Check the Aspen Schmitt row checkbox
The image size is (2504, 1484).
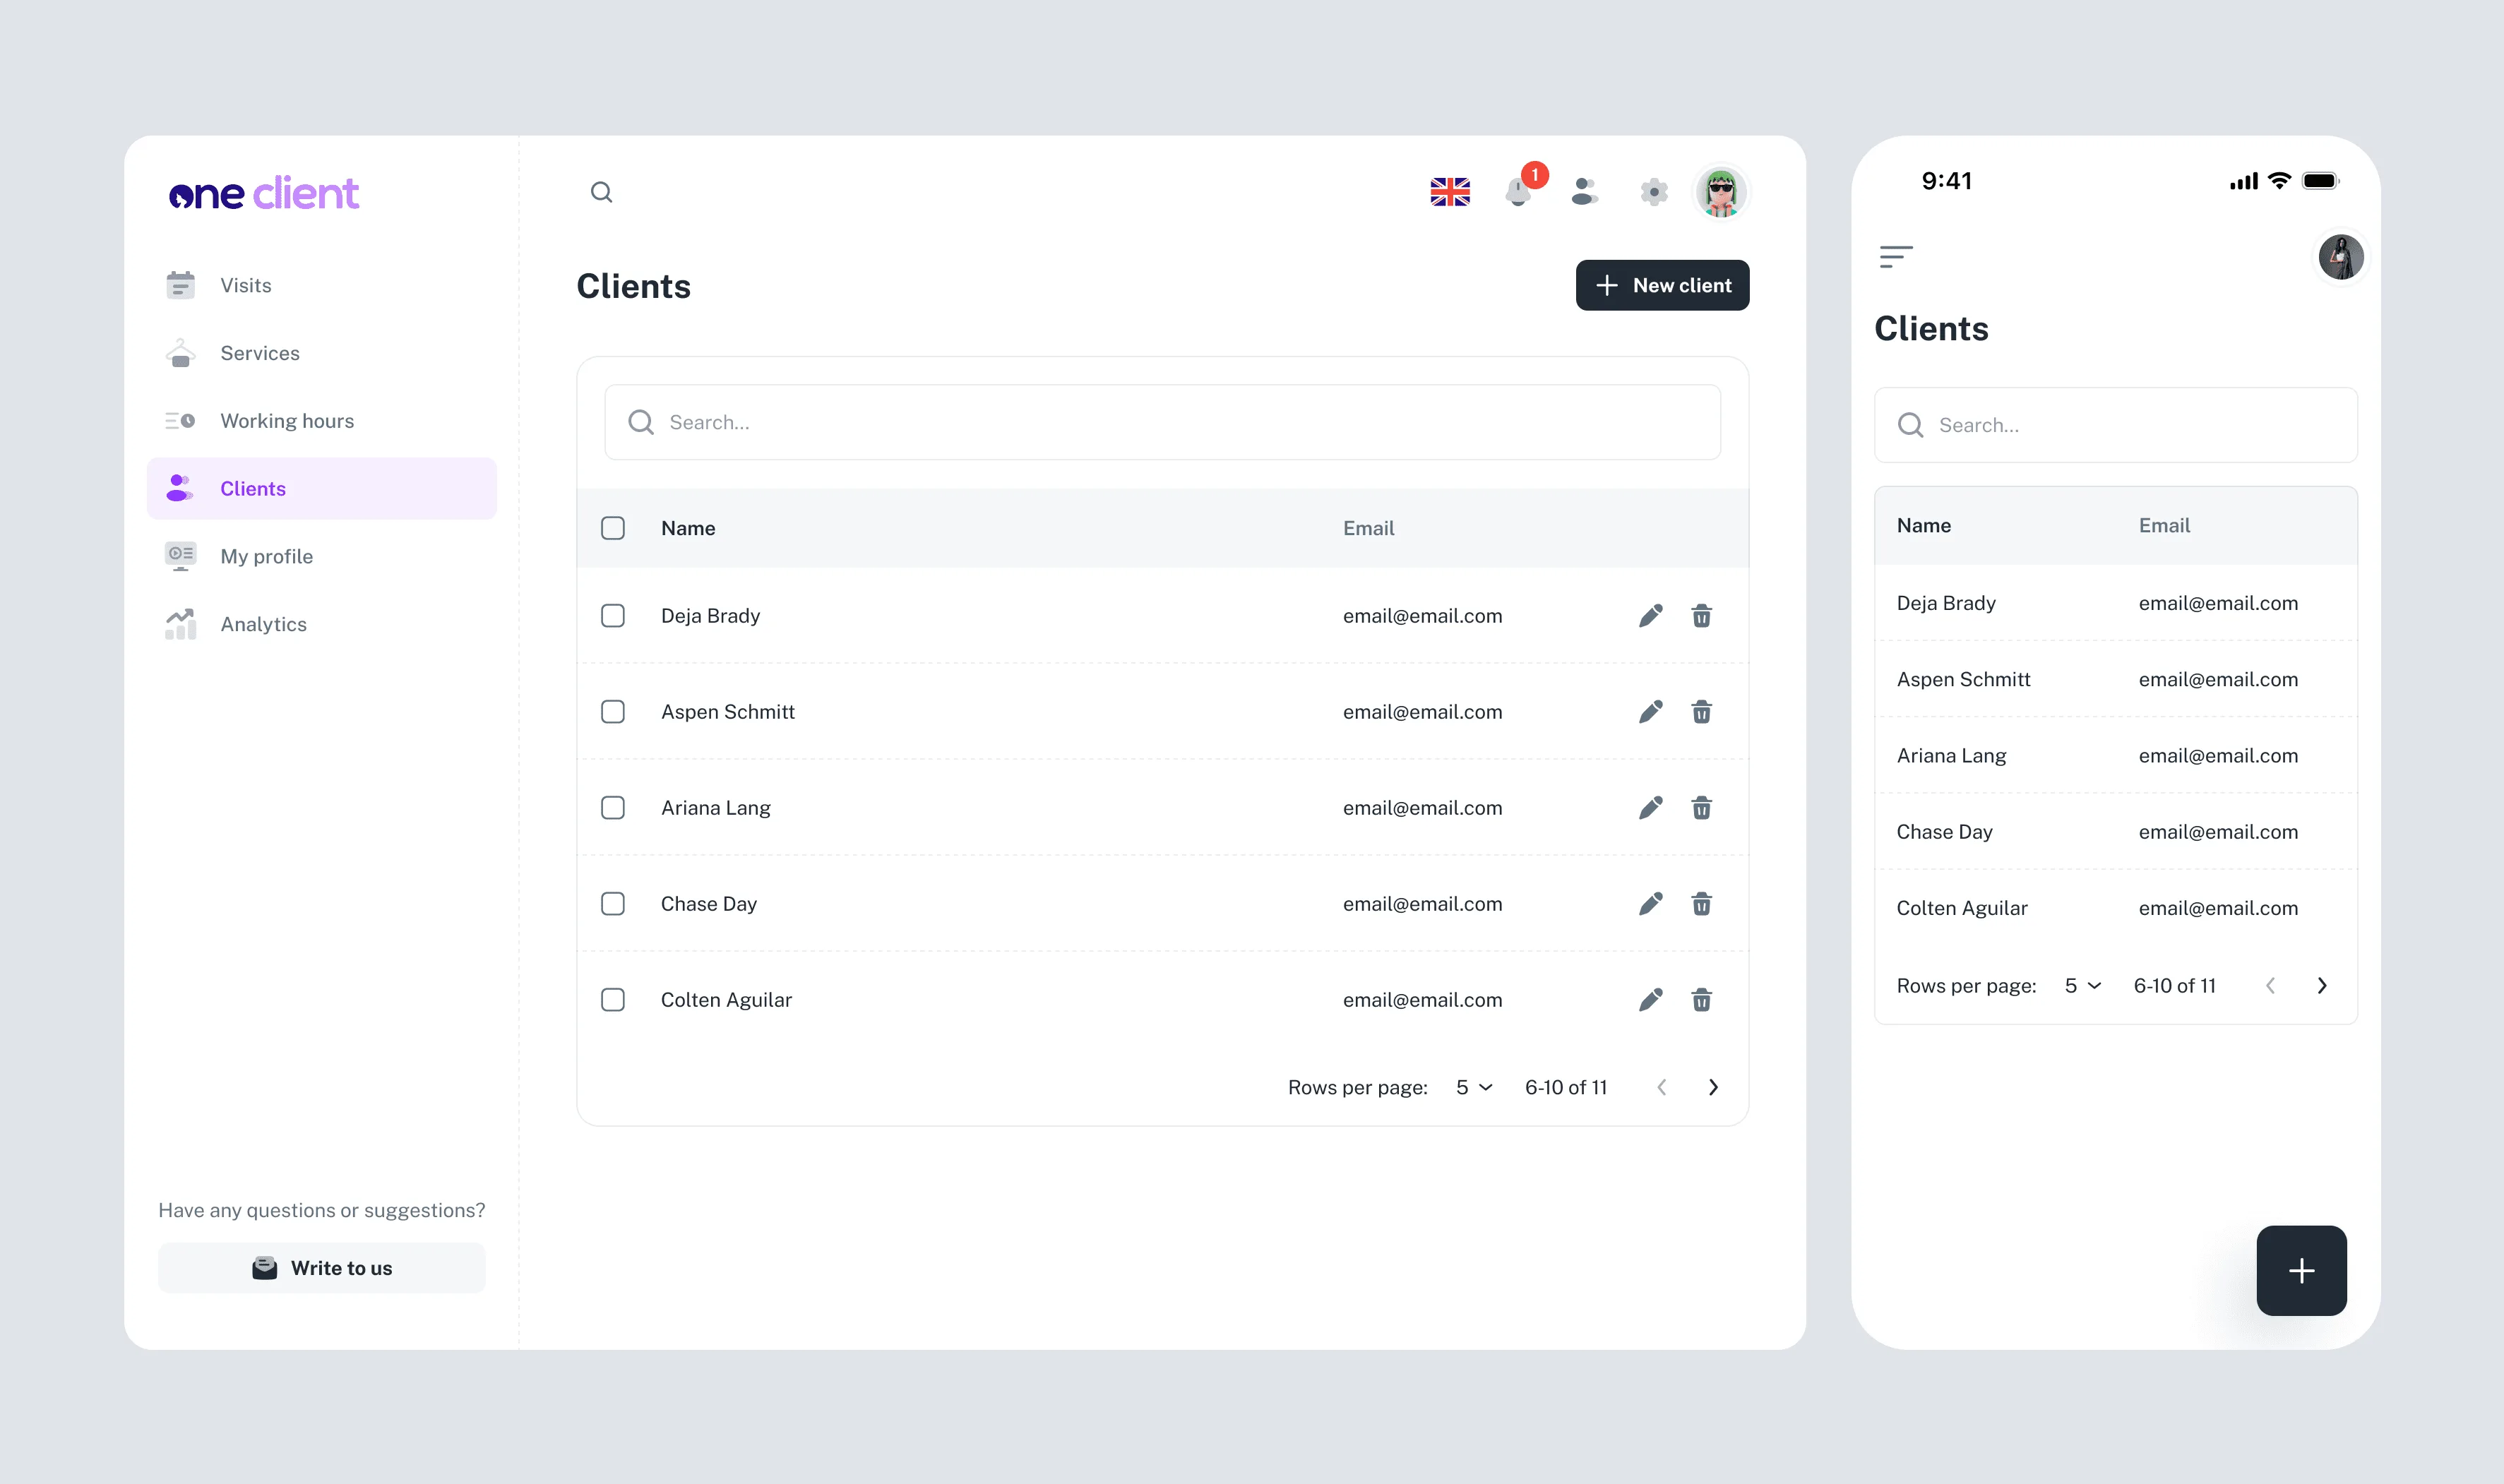[x=613, y=711]
